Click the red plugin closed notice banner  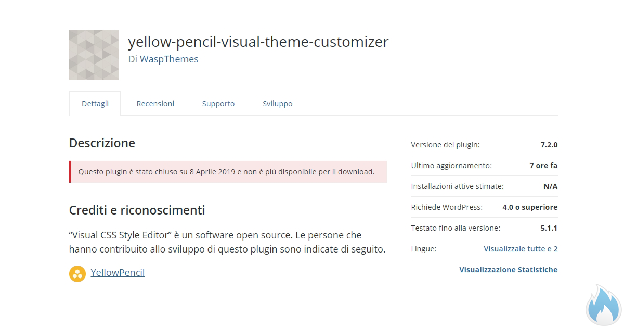point(228,172)
